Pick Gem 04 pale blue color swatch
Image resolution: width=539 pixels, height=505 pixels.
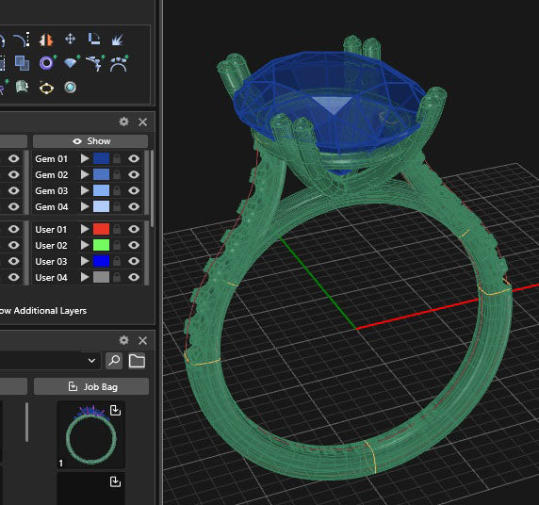pos(102,206)
